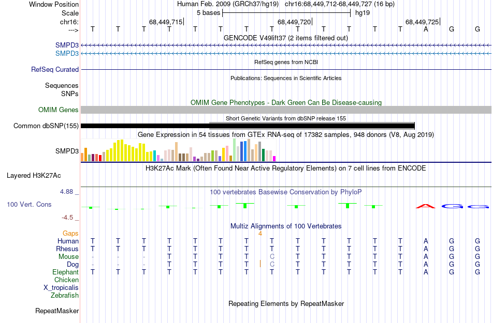Click the RefSeq Curated intron line
The height and width of the screenshot is (323, 492).
(x=286, y=69)
